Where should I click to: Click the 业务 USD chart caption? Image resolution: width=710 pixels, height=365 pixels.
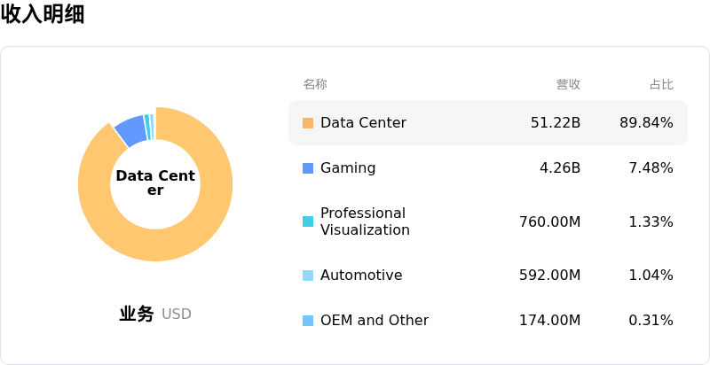pyautogui.click(x=155, y=314)
